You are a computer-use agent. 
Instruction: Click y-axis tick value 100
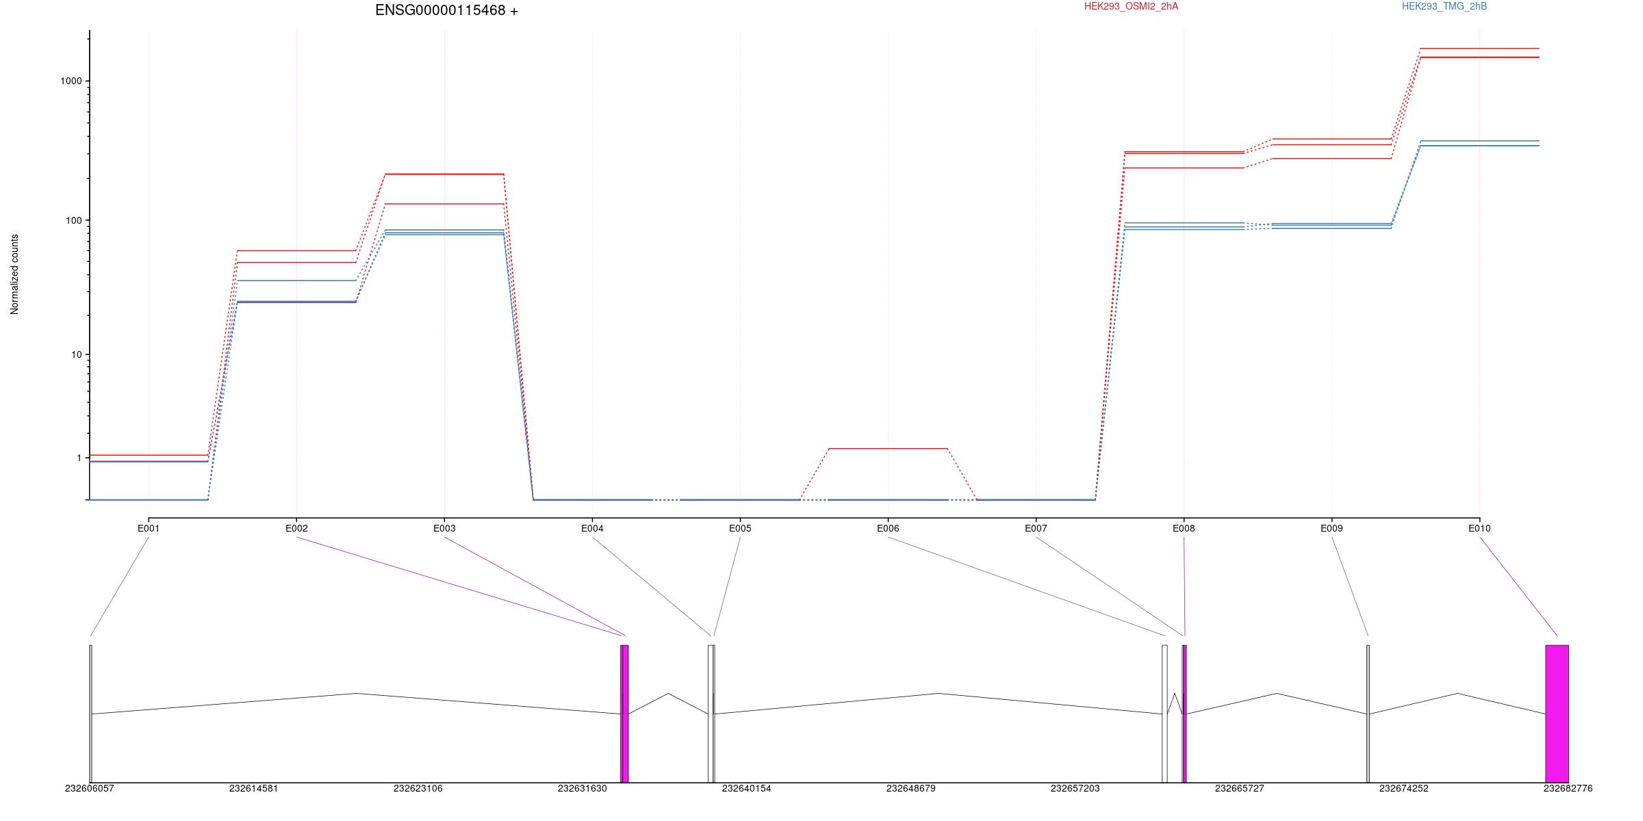(74, 220)
